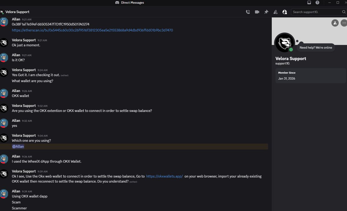The height and width of the screenshot is (211, 347).
Task: Click 'I used the WheelX dApp' message
Action: pos(47,161)
